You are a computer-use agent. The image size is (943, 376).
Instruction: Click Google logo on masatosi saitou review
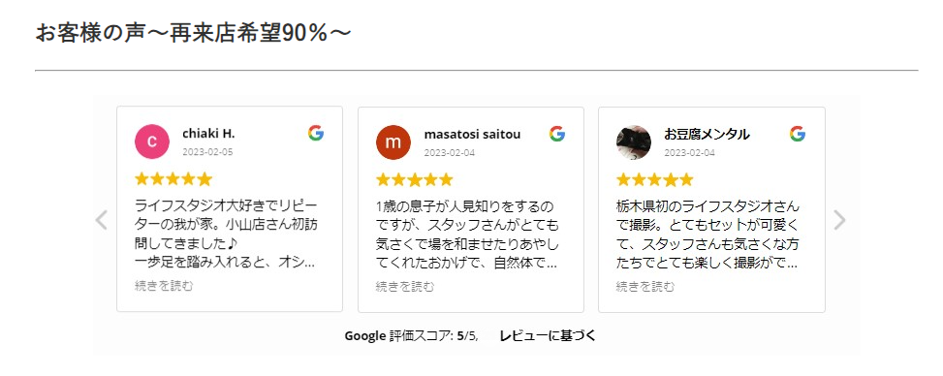pyautogui.click(x=557, y=134)
